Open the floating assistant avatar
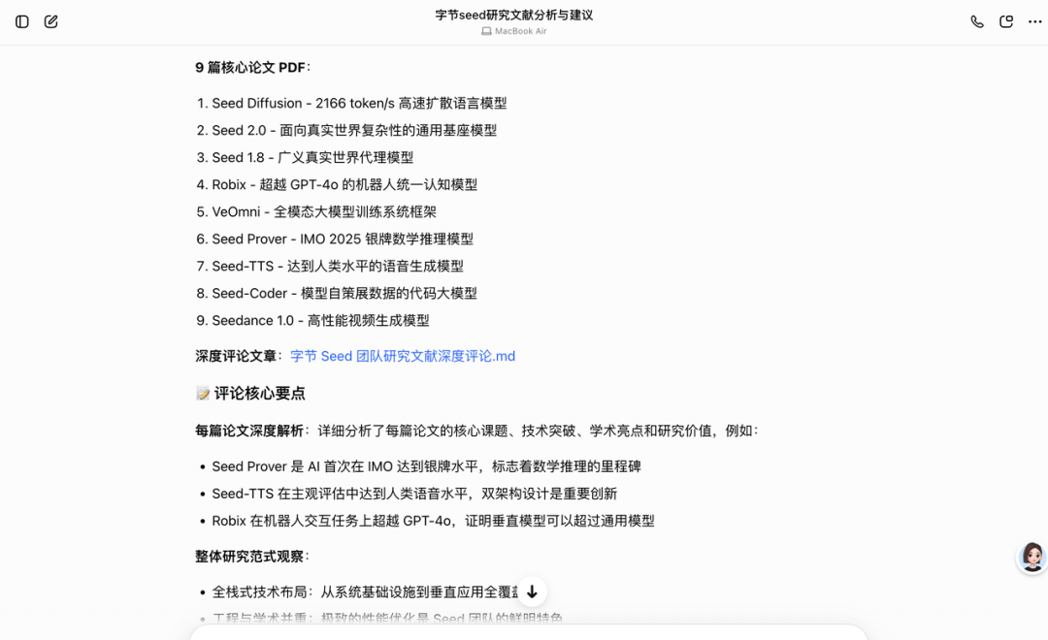Image resolution: width=1048 pixels, height=640 pixels. 1032,558
